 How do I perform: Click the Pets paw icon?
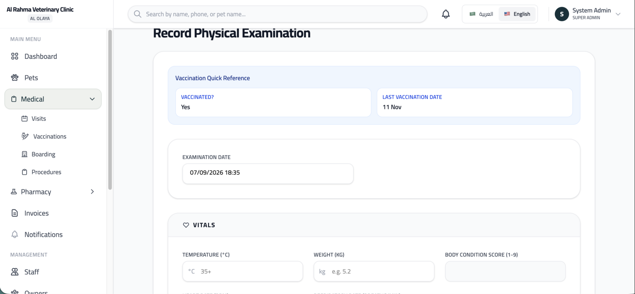coord(15,78)
